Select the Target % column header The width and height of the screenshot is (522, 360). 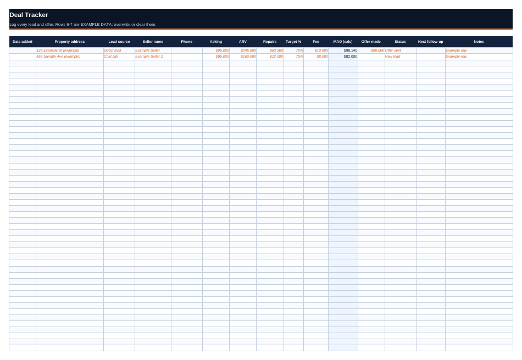[293, 42]
